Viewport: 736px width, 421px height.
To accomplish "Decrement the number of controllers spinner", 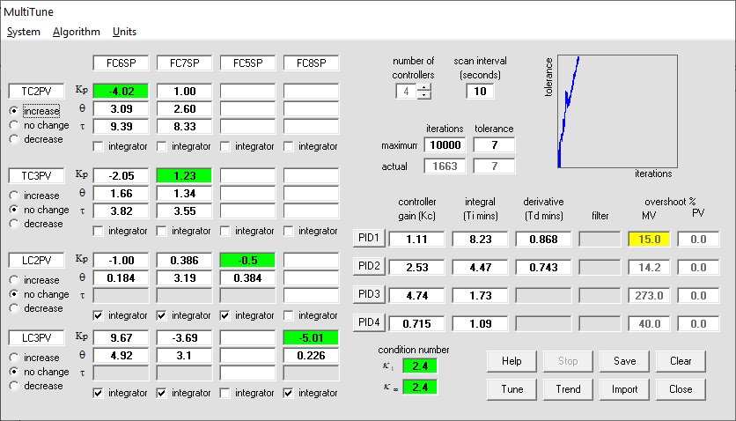I will [424, 96].
